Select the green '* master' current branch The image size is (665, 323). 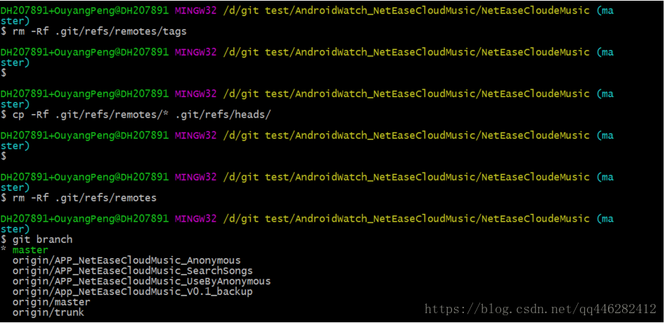pyautogui.click(x=27, y=250)
